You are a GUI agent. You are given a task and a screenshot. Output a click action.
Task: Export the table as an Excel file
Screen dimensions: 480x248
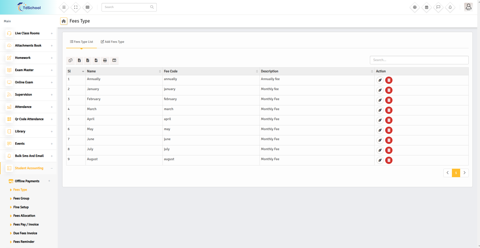point(79,60)
